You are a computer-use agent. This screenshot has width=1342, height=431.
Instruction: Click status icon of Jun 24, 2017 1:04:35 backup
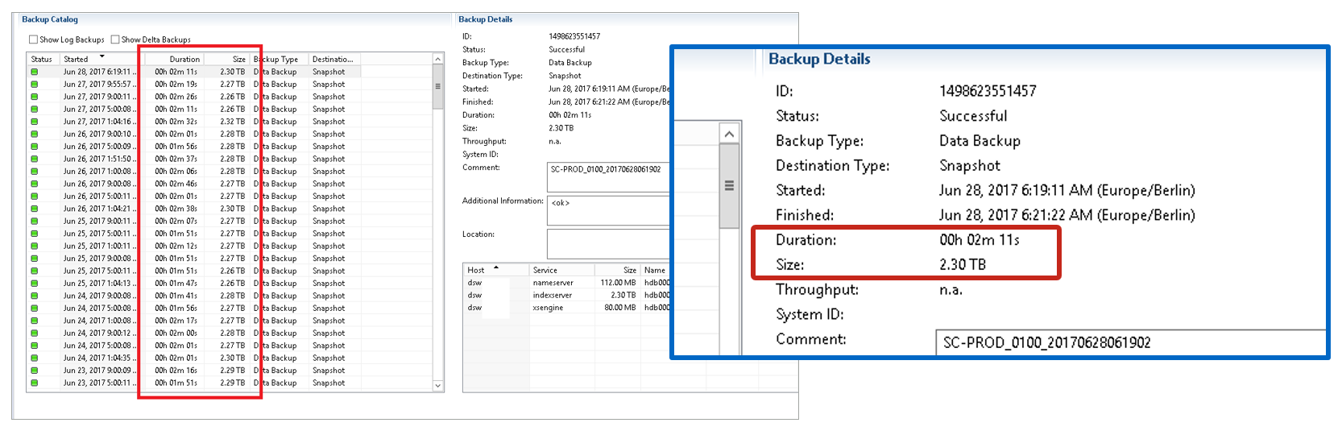(x=35, y=358)
